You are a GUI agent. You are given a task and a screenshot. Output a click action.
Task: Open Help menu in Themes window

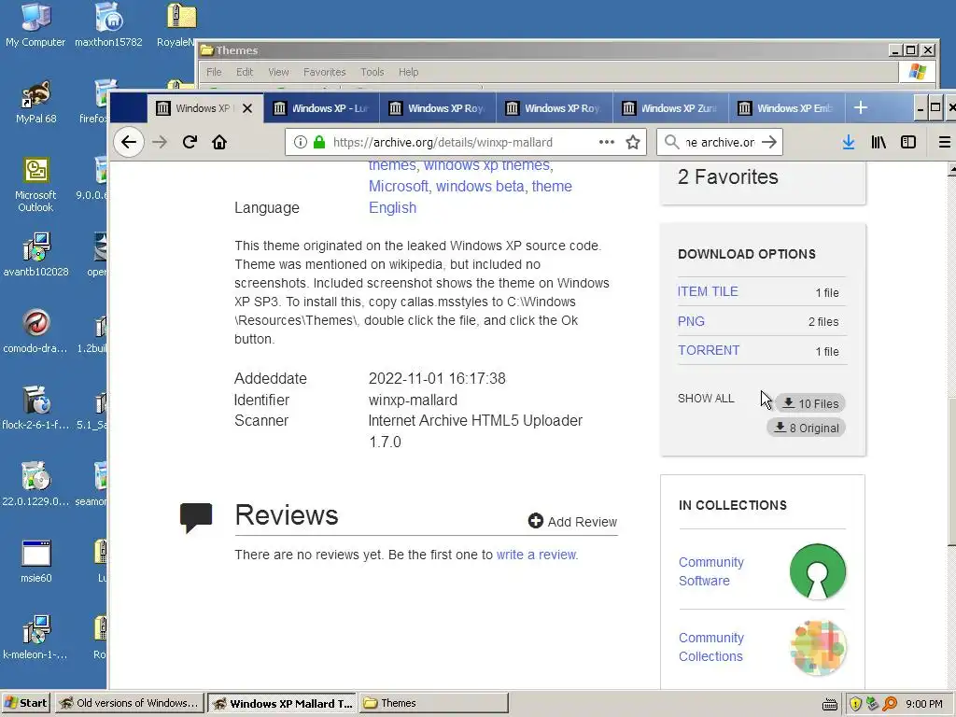pyautogui.click(x=409, y=72)
